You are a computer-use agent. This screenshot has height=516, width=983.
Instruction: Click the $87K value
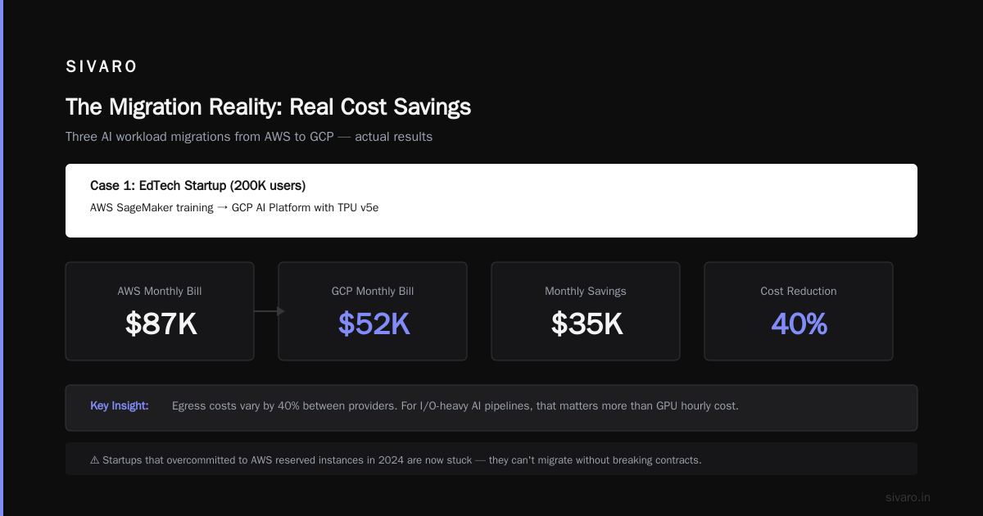pyautogui.click(x=161, y=324)
